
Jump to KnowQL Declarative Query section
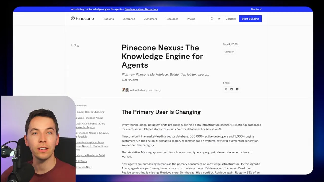tap(90, 125)
